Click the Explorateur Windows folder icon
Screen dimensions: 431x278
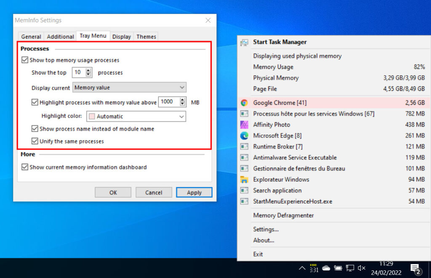click(x=244, y=180)
